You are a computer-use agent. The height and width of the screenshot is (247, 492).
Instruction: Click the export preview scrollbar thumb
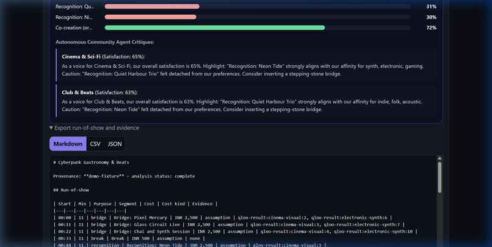point(440,177)
